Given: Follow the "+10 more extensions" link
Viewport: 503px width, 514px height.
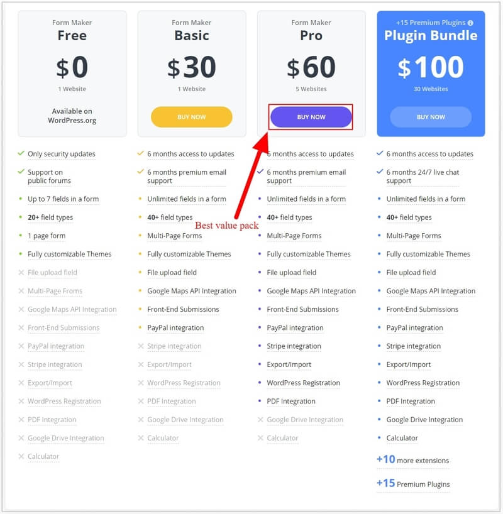Looking at the screenshot, I should [x=413, y=461].
